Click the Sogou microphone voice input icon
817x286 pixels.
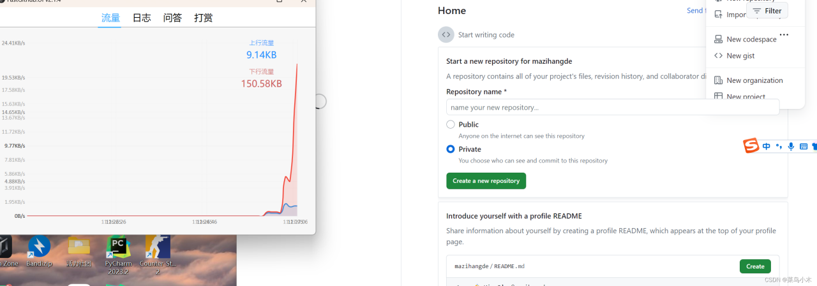[x=791, y=147]
